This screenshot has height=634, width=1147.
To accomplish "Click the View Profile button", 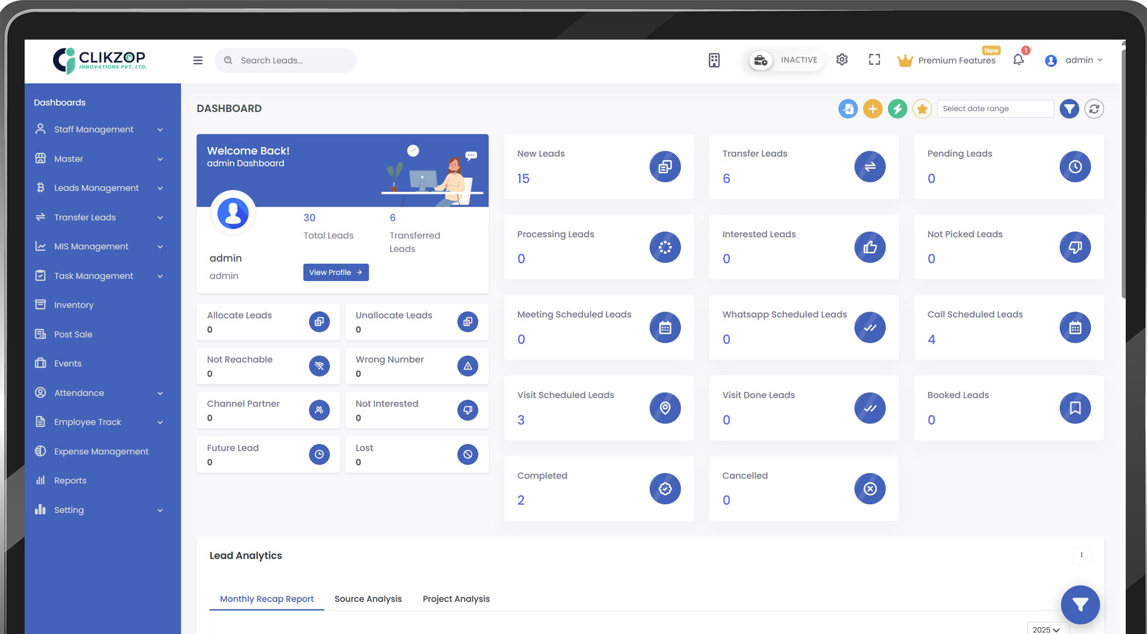I will coord(335,272).
